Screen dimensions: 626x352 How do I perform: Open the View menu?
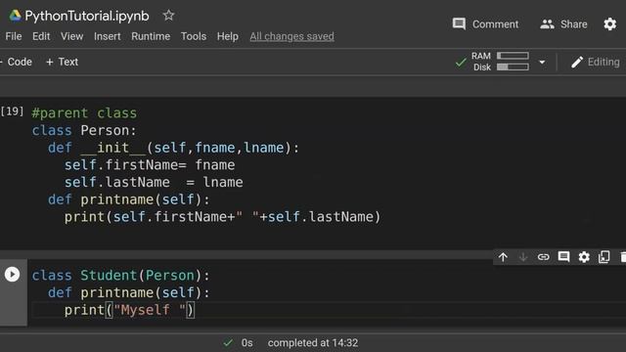coord(71,36)
